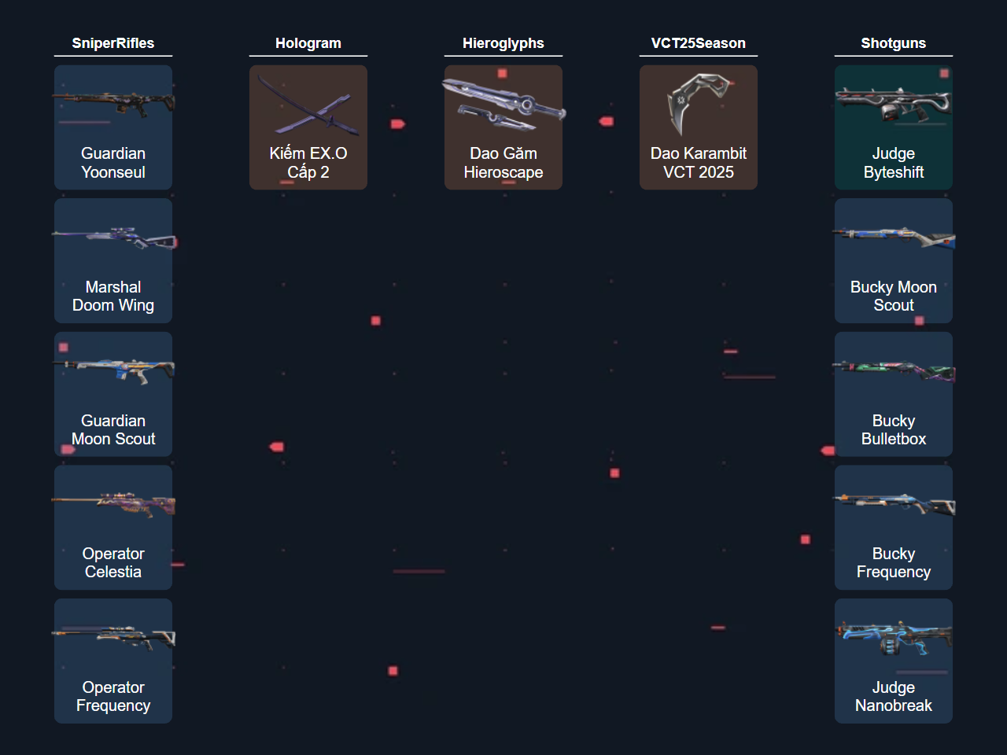This screenshot has width=1007, height=755.
Task: Select the Guardian Yoonseul skin card
Action: pyautogui.click(x=113, y=127)
